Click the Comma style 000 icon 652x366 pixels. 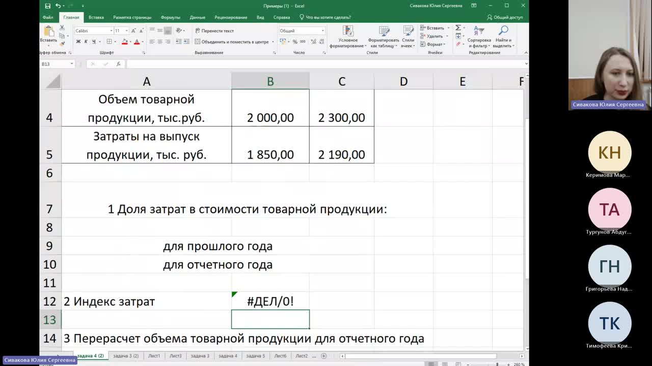click(303, 42)
